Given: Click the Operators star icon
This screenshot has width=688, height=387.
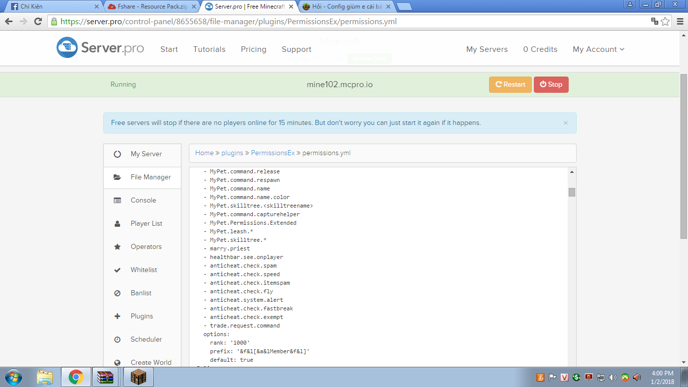Looking at the screenshot, I should point(117,247).
